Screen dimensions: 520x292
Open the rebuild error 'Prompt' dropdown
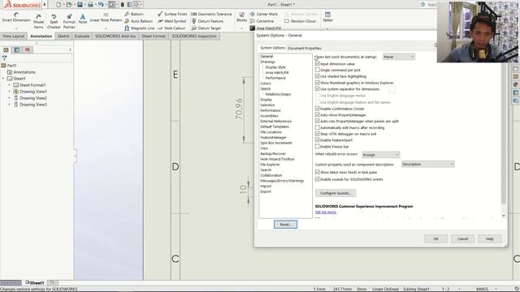click(x=380, y=155)
